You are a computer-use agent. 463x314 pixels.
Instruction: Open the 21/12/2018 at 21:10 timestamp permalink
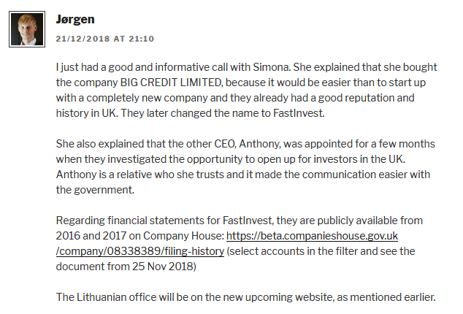coord(104,39)
